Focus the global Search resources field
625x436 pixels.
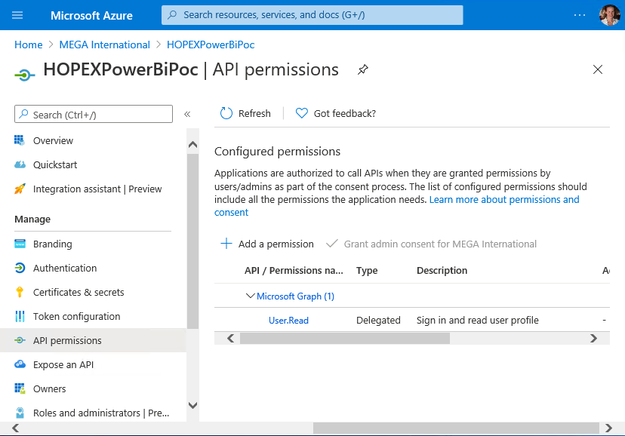[x=312, y=15]
